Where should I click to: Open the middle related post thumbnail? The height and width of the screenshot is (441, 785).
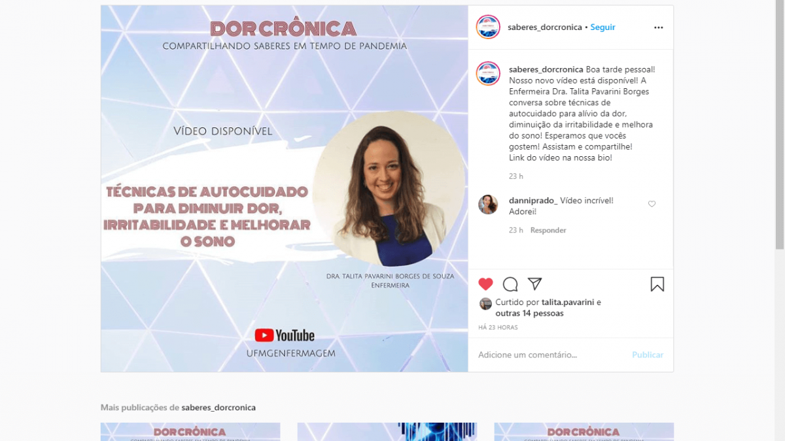[387, 432]
